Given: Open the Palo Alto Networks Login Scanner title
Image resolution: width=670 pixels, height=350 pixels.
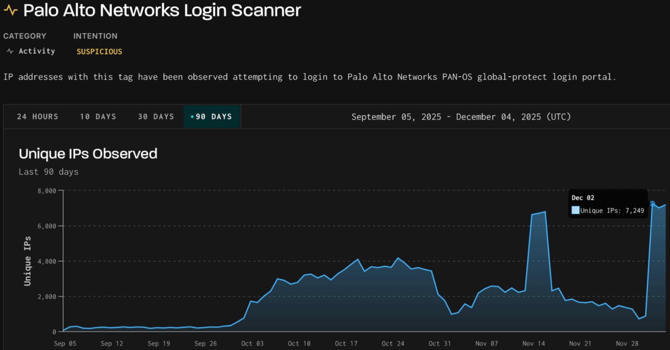Looking at the screenshot, I should (163, 10).
